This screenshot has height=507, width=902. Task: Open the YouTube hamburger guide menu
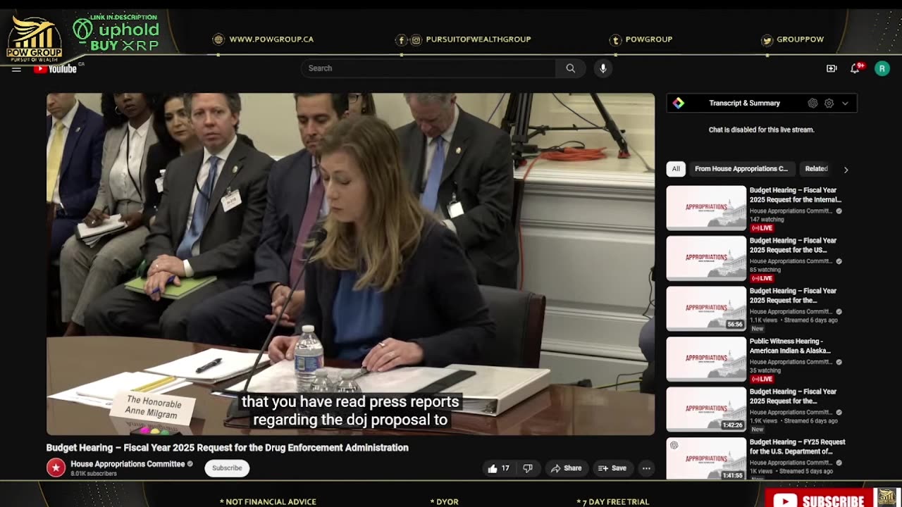tap(16, 68)
